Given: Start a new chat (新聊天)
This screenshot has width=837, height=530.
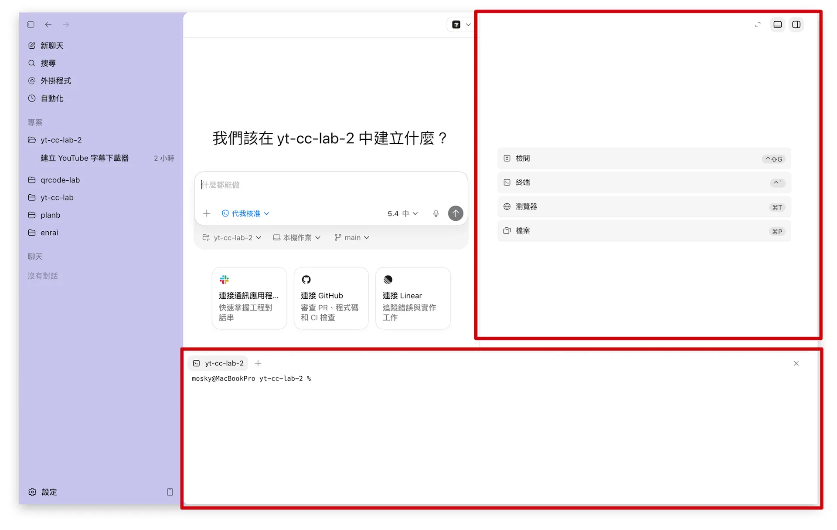Looking at the screenshot, I should (46, 46).
